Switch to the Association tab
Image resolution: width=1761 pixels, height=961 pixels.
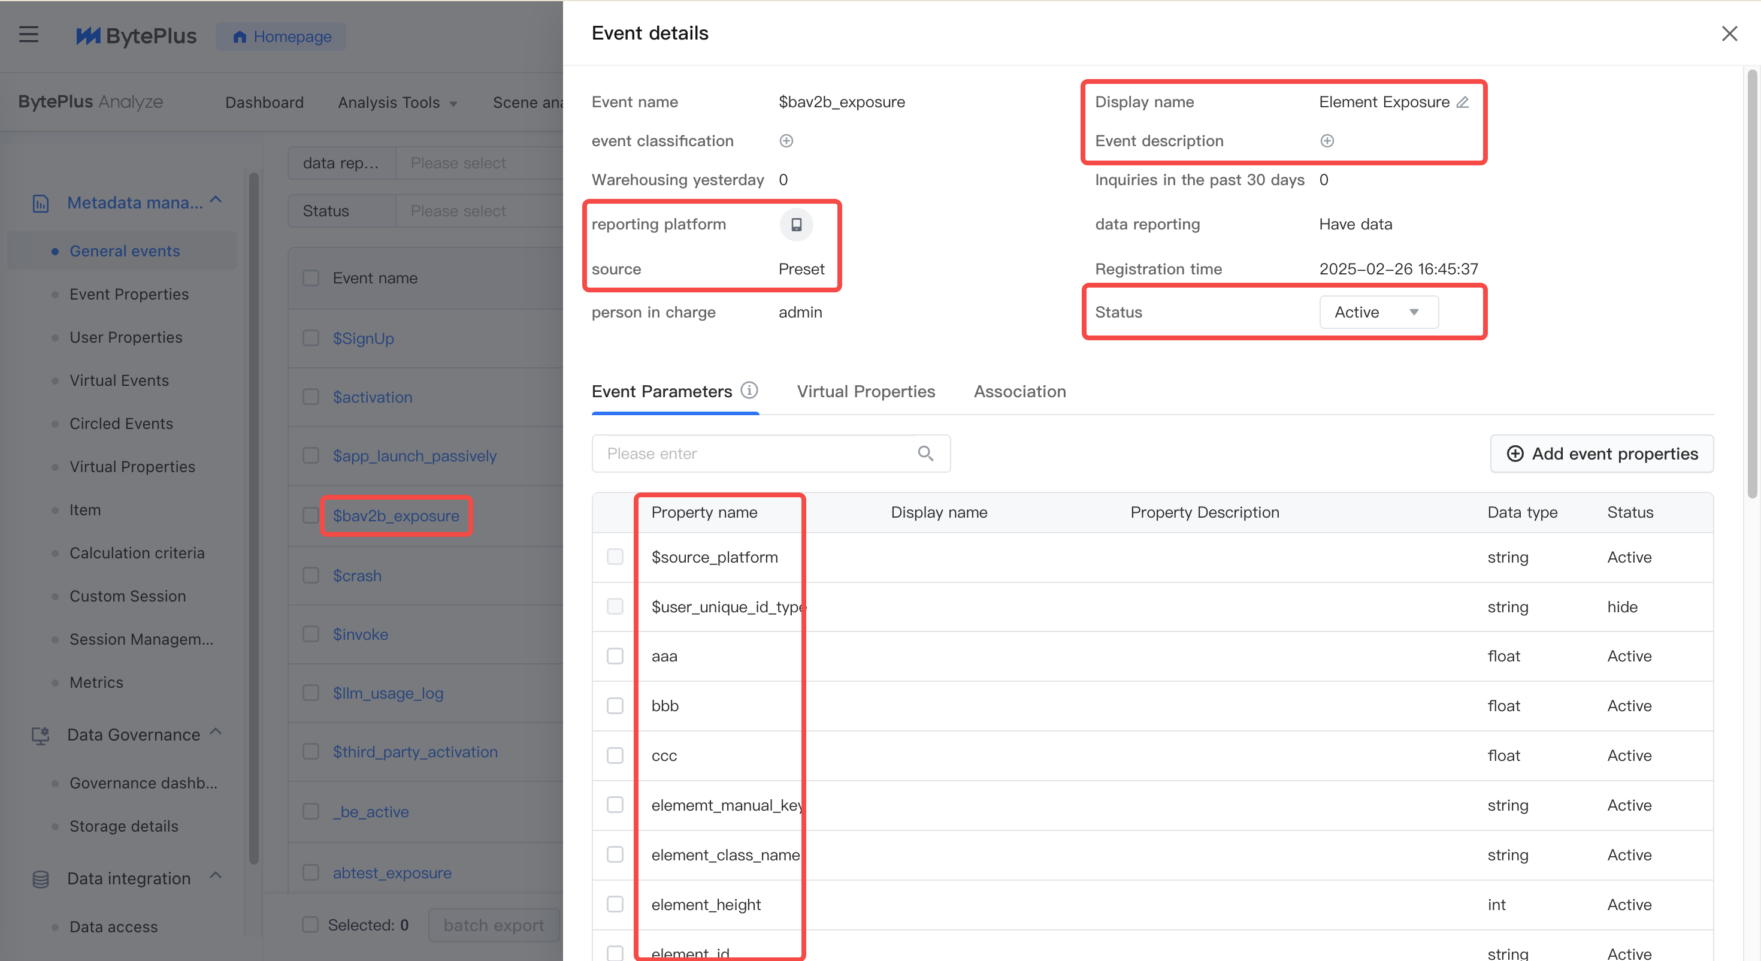click(x=1019, y=391)
